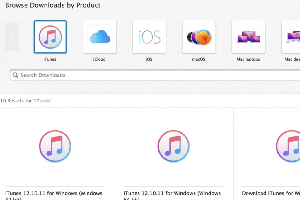Select the "macOS" text label

tap(199, 59)
